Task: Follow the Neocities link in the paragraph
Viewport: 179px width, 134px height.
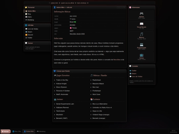Action: 117,60
